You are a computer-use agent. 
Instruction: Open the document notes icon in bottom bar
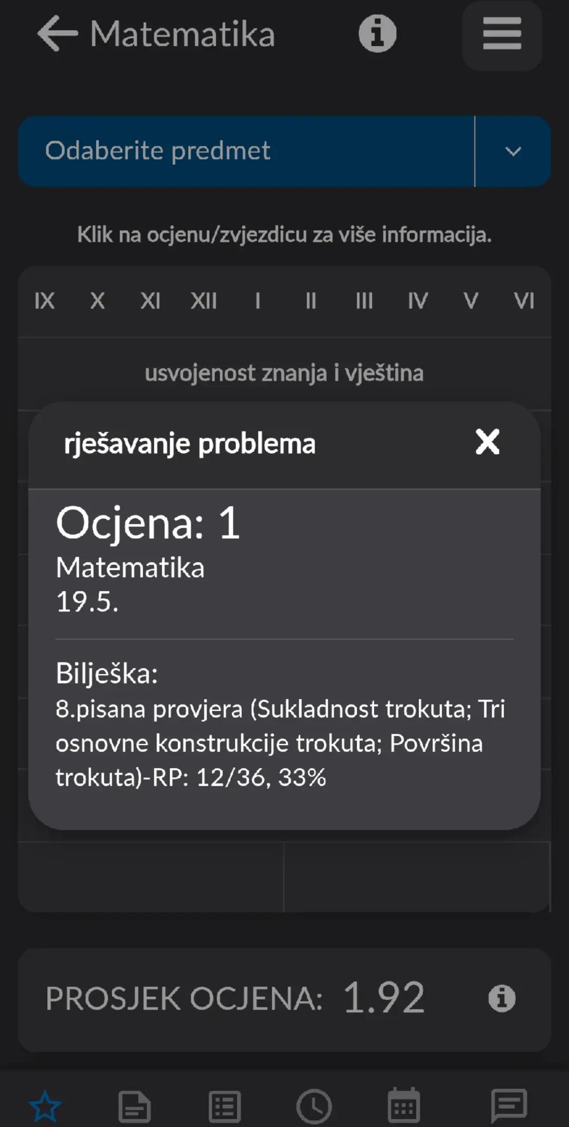point(135,1106)
